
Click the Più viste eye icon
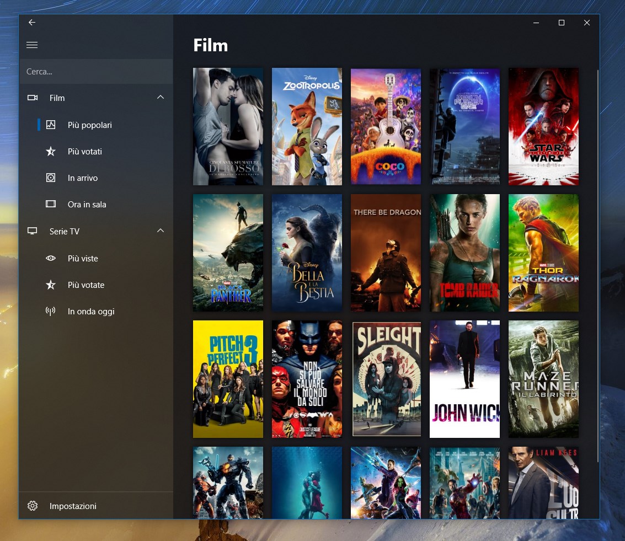51,258
